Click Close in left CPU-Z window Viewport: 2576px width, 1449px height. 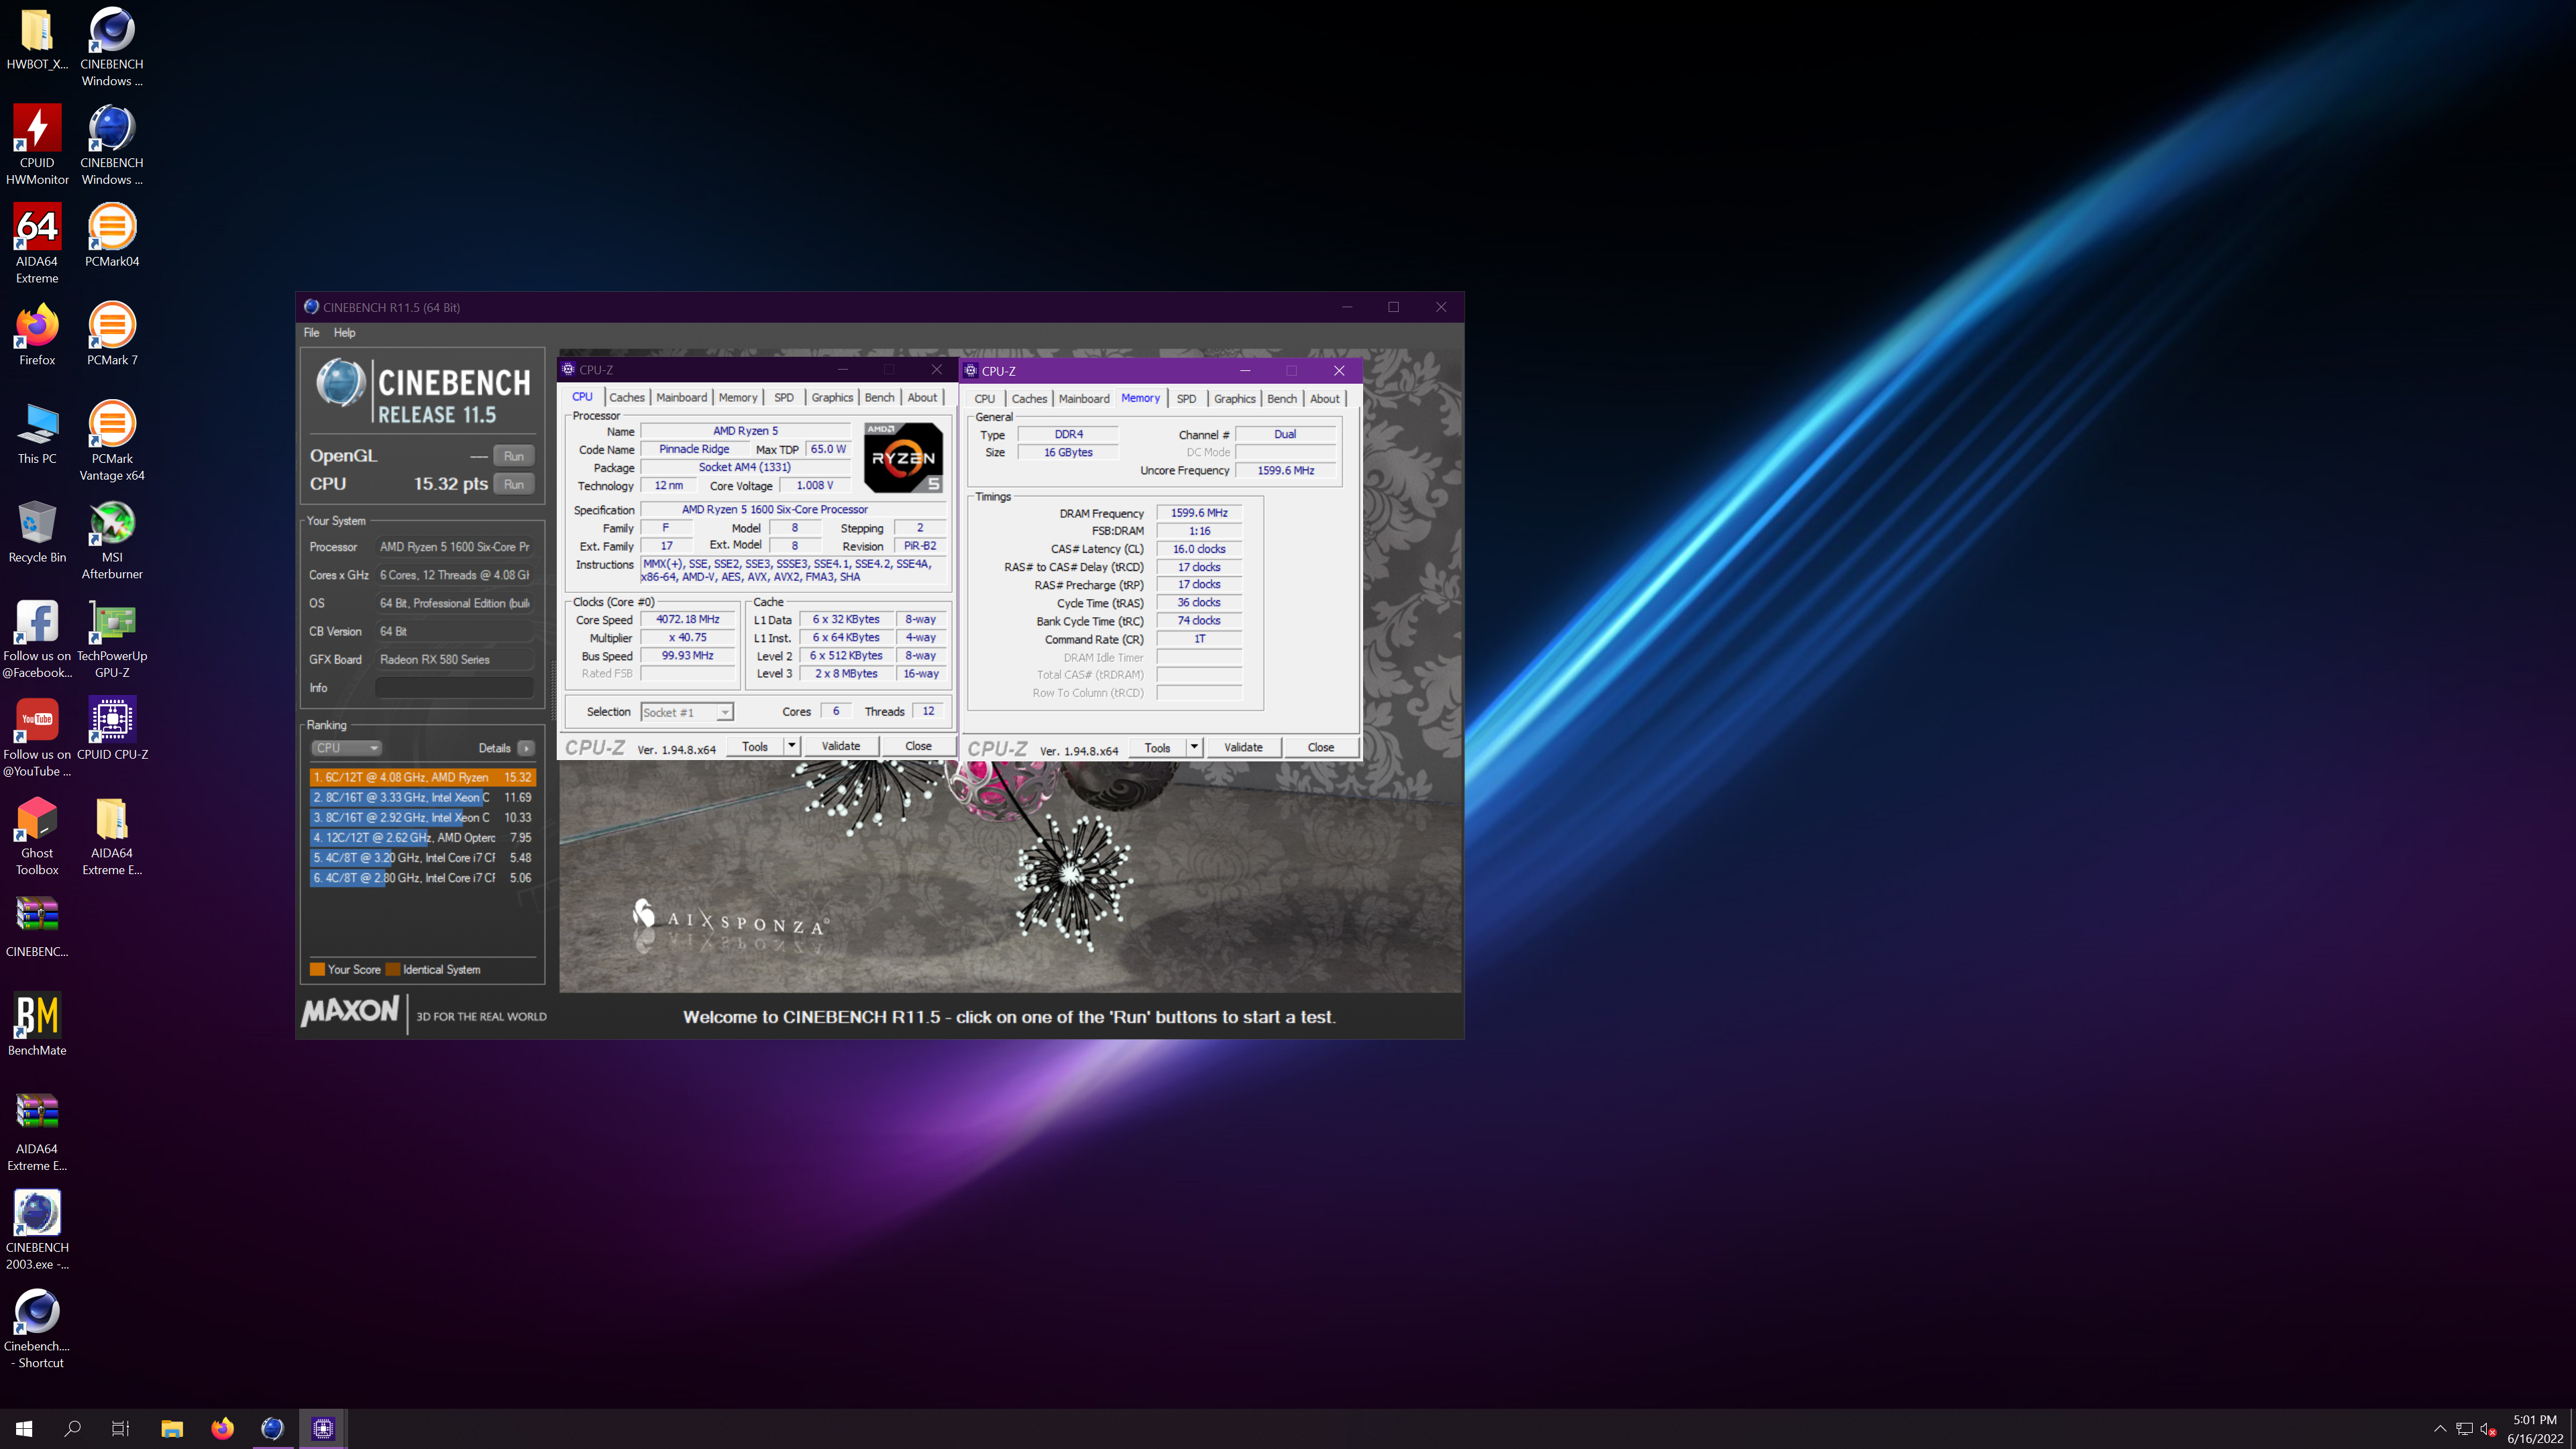(918, 746)
